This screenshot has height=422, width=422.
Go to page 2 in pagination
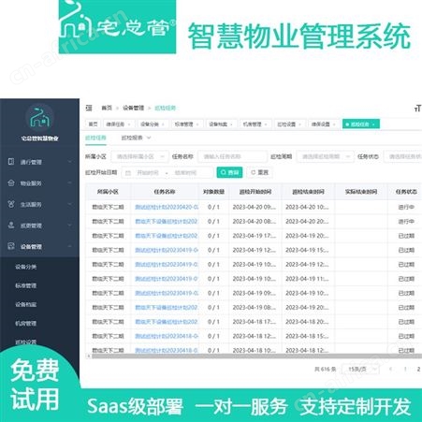[x=418, y=369]
